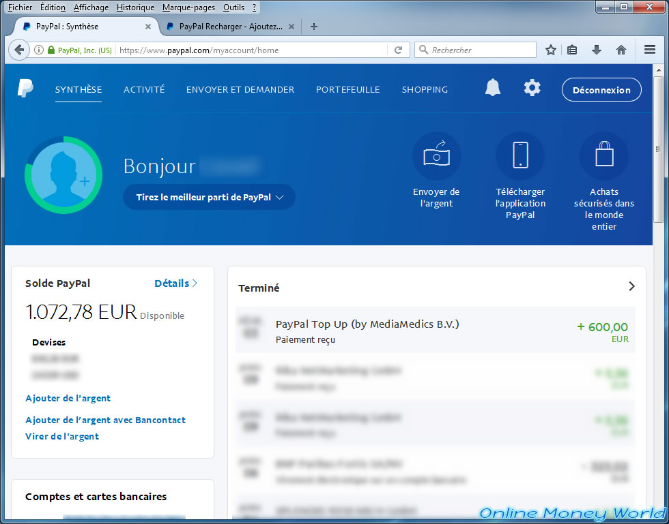Open the downloads arrow icon
This screenshot has height=524, width=669.
[x=597, y=50]
